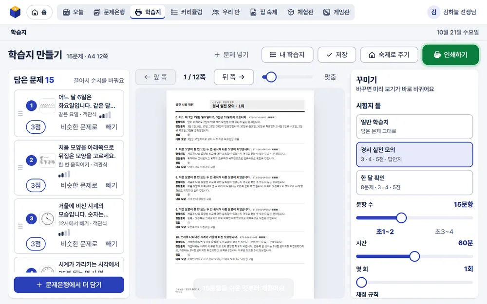Select 일반 학습지 template
Screen dimensions: 487x304
[414, 126]
